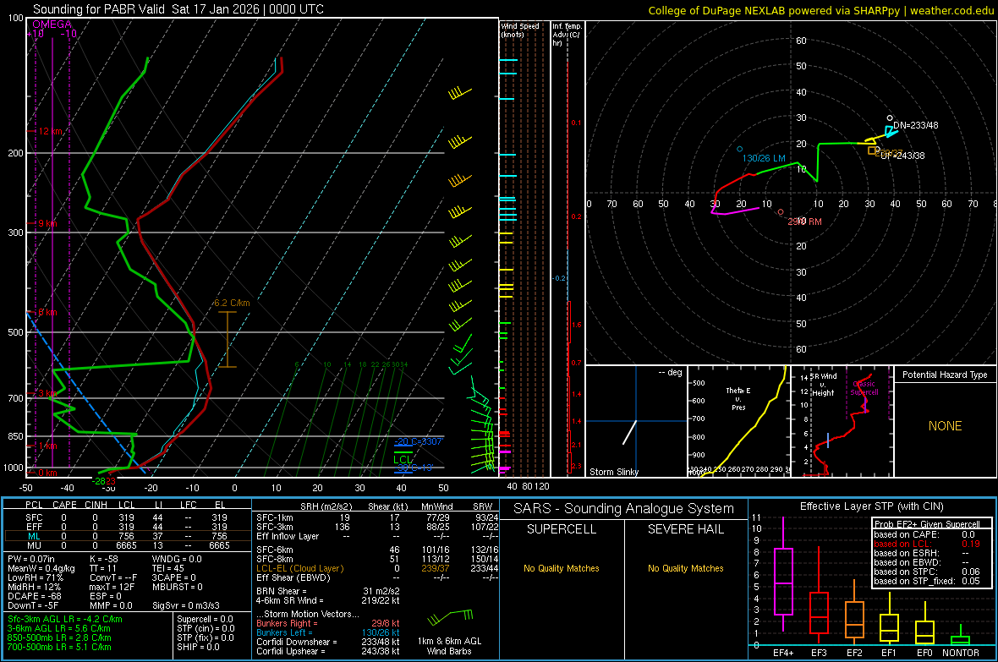Click the K = -58 index value
The height and width of the screenshot is (662, 998).
(104, 559)
